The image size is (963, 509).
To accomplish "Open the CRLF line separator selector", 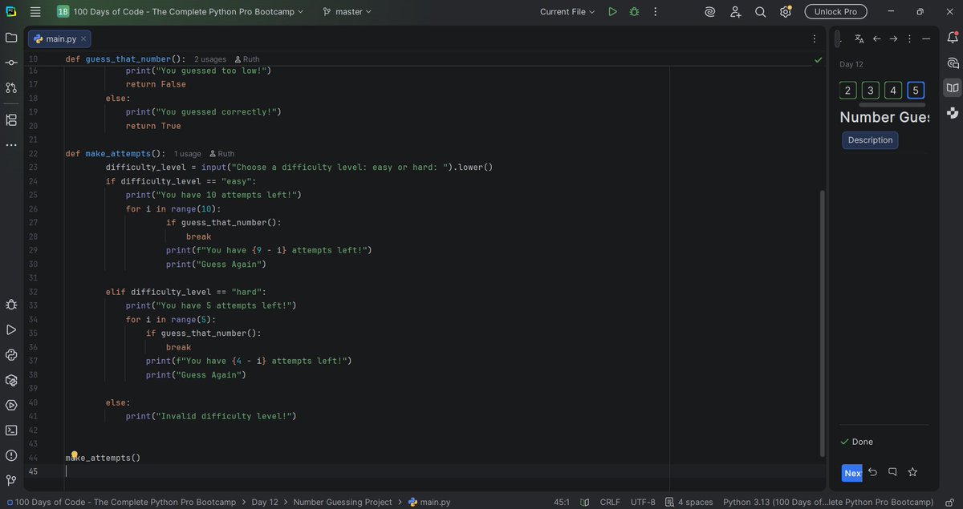I will [x=610, y=502].
